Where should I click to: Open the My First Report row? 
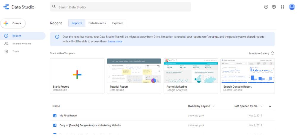point(162,115)
